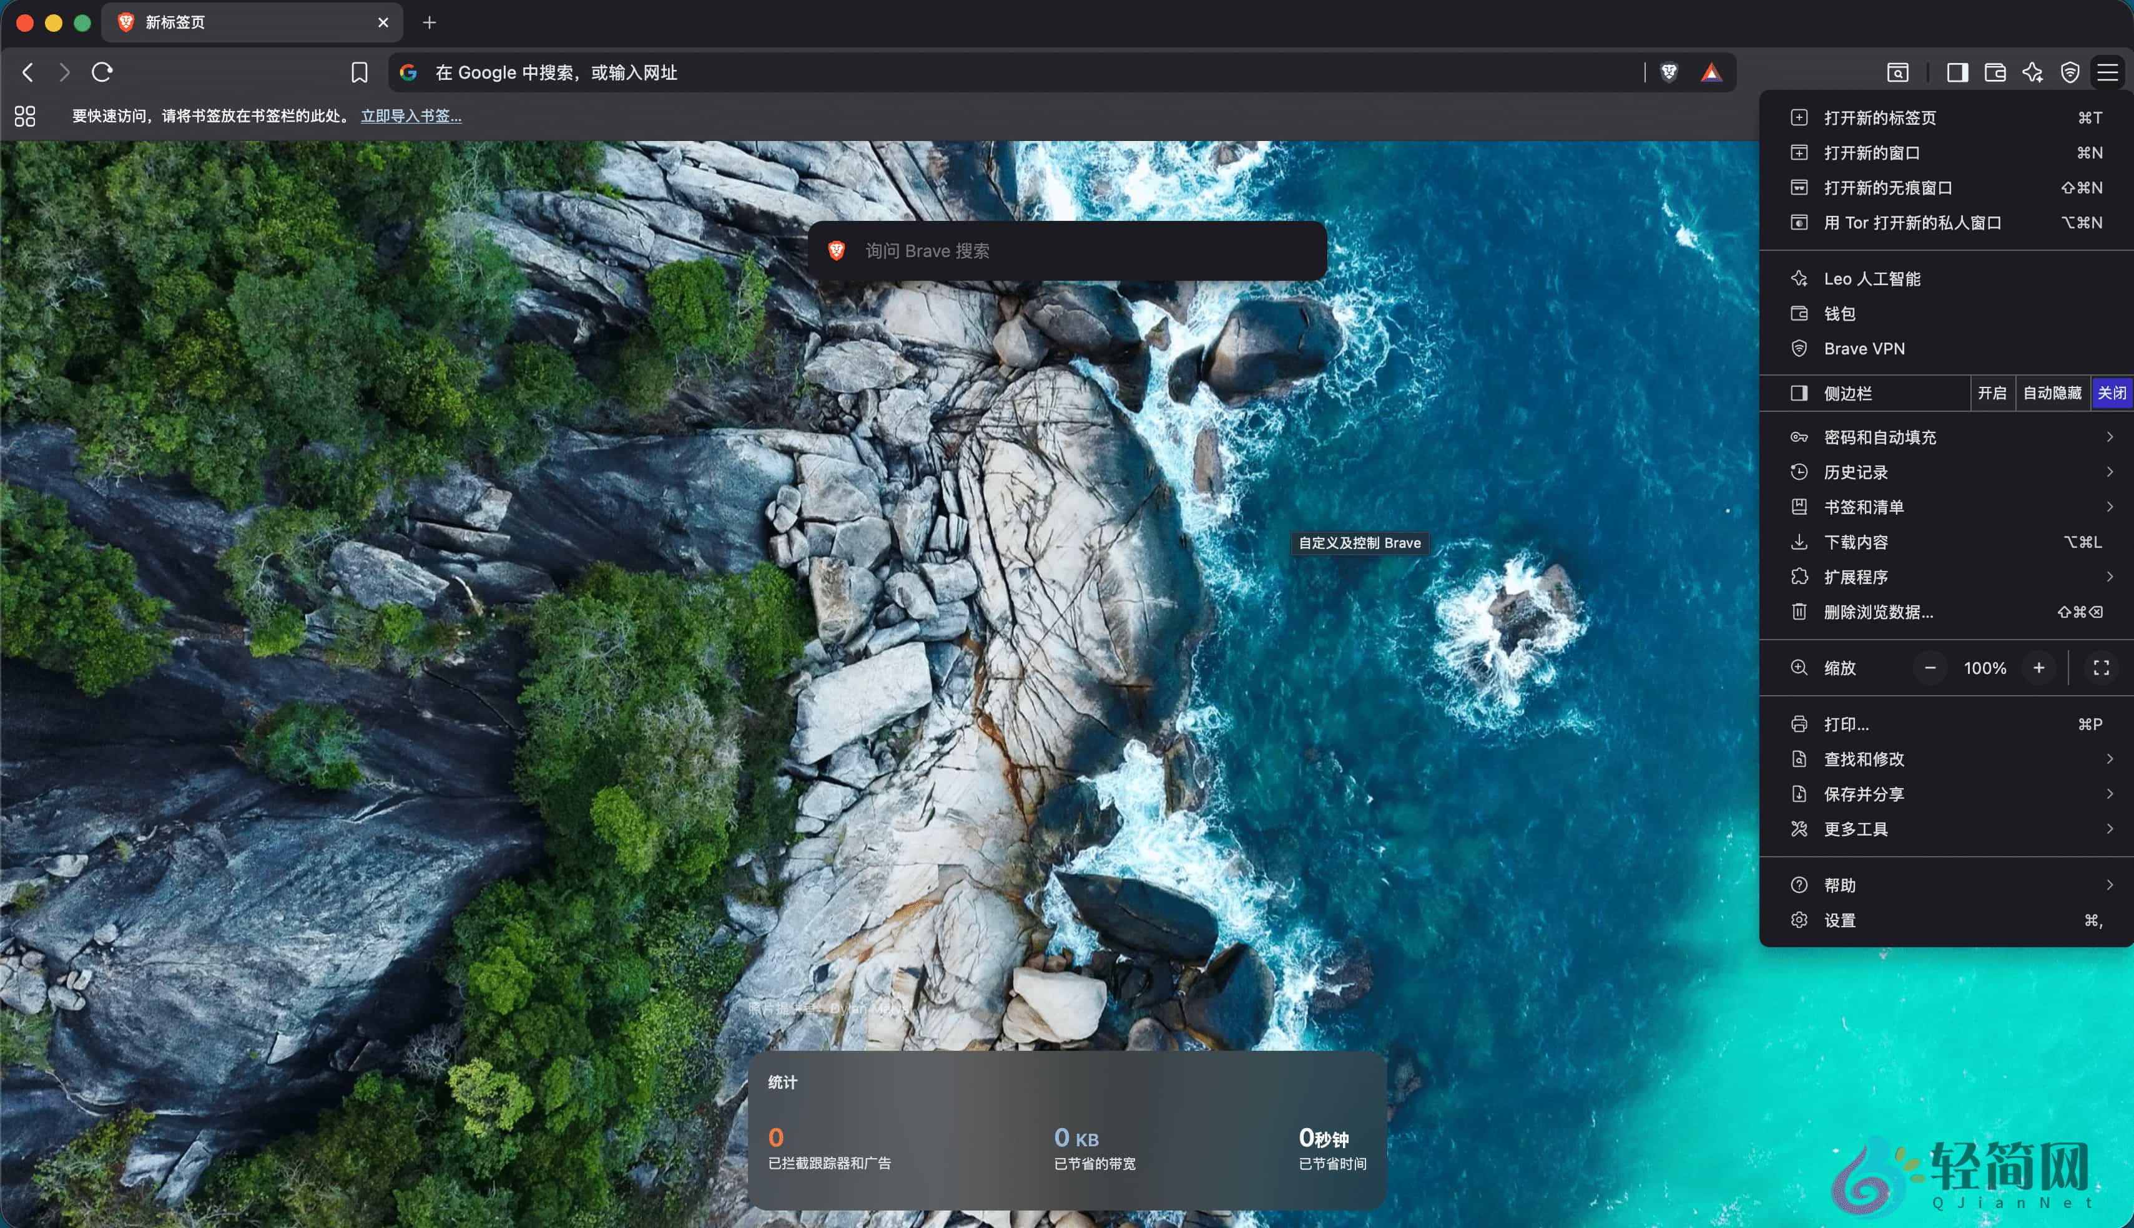Open Leo AI sparkle toolbar icon
Image resolution: width=2134 pixels, height=1228 pixels.
(x=2032, y=72)
